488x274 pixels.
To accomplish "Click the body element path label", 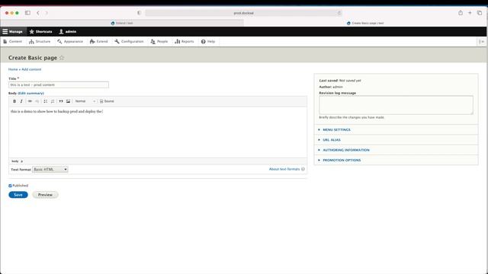I will point(15,161).
